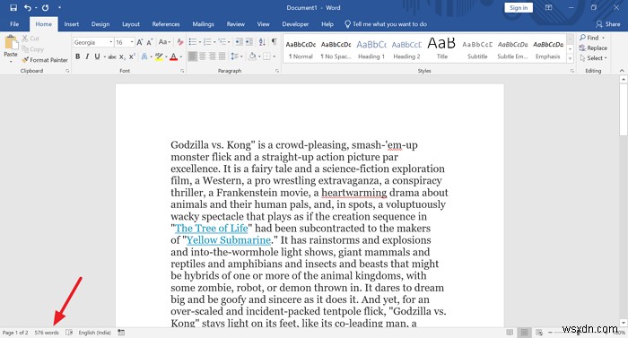Open the Paste button in Clipboard

coord(11,48)
